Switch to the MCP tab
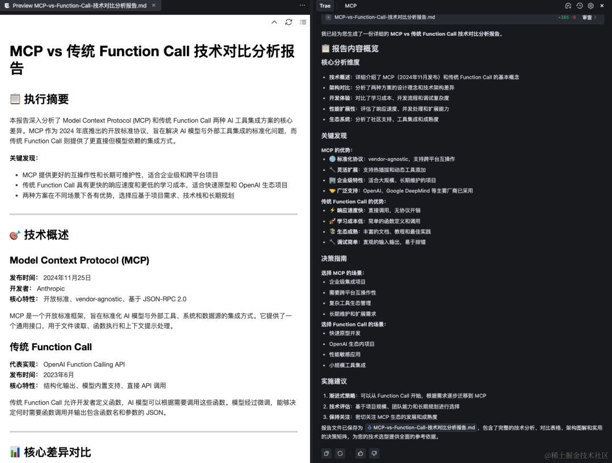 point(351,6)
